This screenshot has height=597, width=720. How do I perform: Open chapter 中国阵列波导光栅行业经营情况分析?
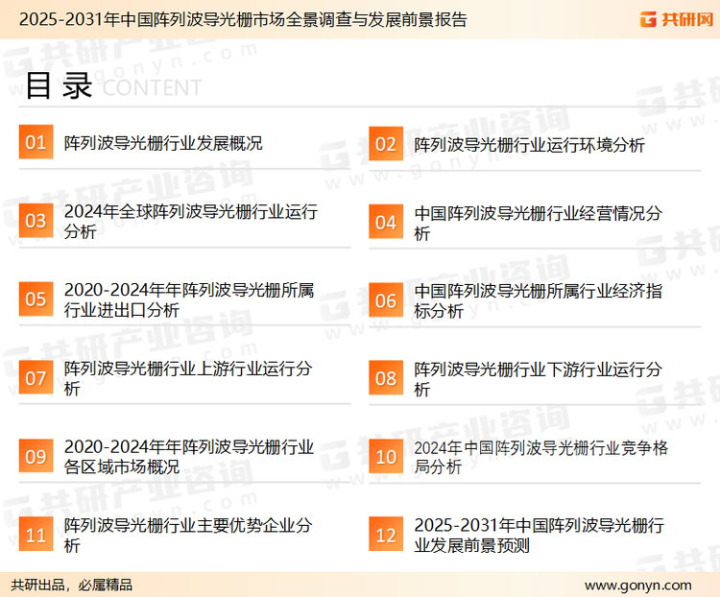tap(539, 224)
